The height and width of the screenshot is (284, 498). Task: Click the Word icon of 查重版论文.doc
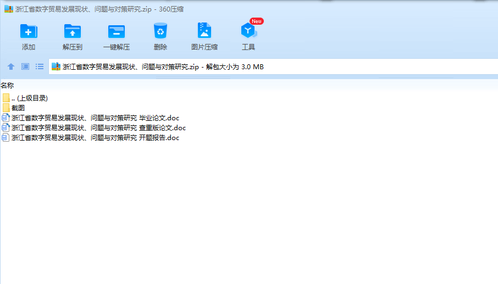pyautogui.click(x=5, y=128)
